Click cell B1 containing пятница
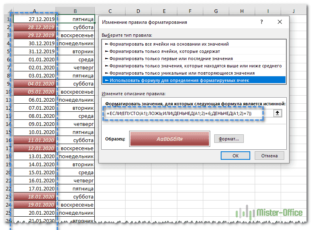Screen dimensions: 311x230 [x=76, y=19]
